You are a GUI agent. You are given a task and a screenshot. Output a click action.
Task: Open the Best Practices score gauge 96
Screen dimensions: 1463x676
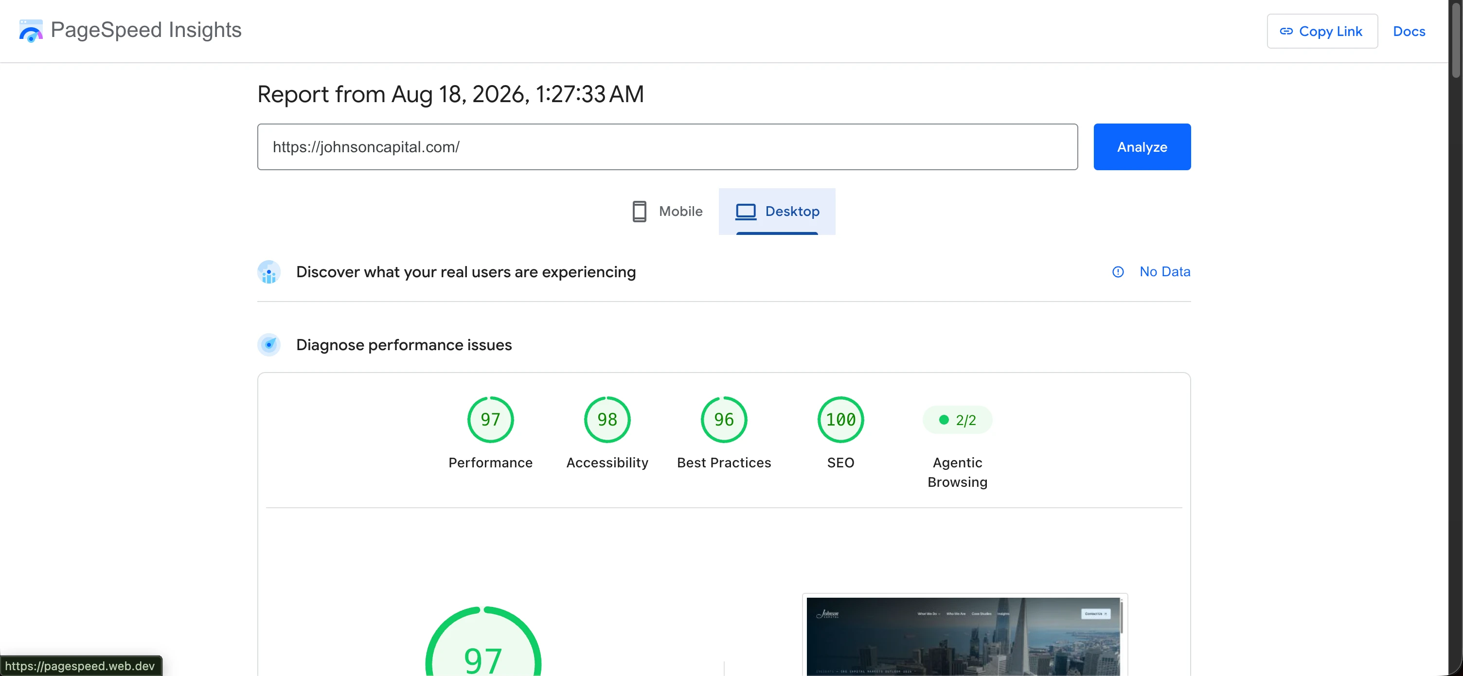pos(724,420)
